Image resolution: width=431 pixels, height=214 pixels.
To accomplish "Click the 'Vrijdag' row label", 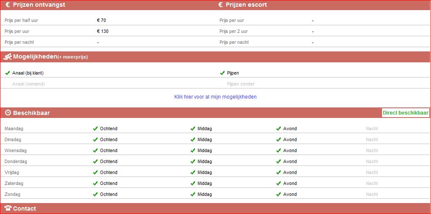I will [x=12, y=172].
